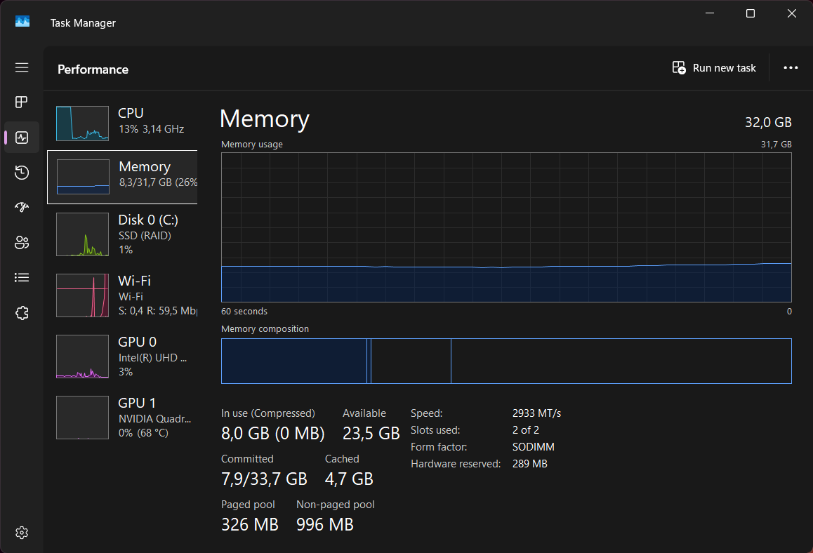Screen dimensions: 813x553
Task: Click the Slots used value 2 of 2
Action: coord(526,430)
